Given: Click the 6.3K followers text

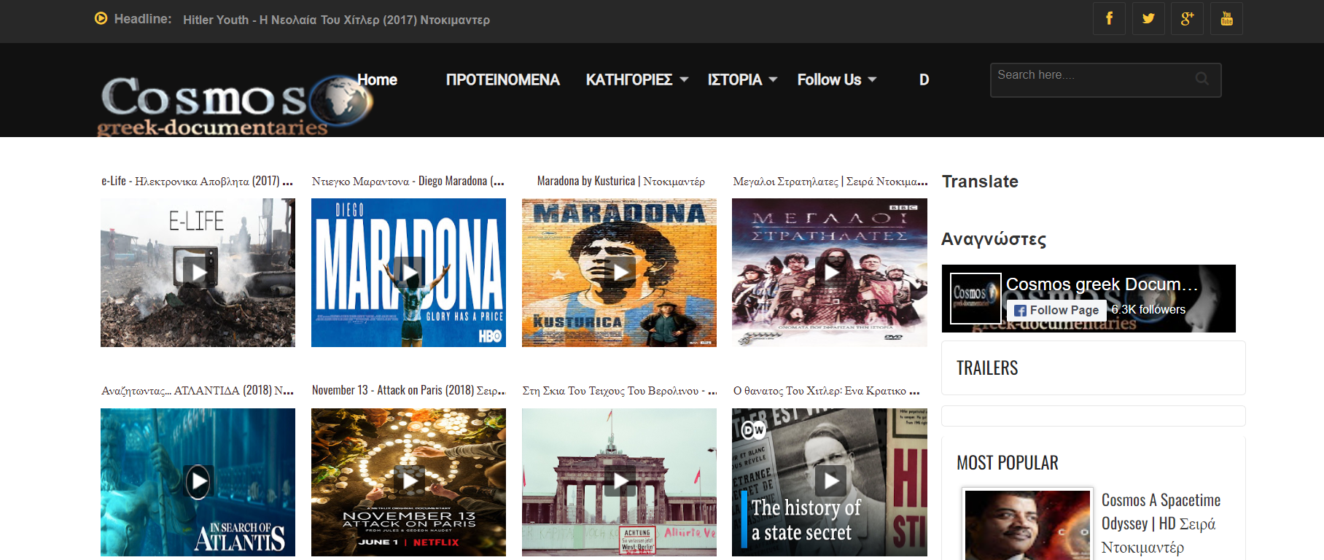Looking at the screenshot, I should [x=1148, y=310].
